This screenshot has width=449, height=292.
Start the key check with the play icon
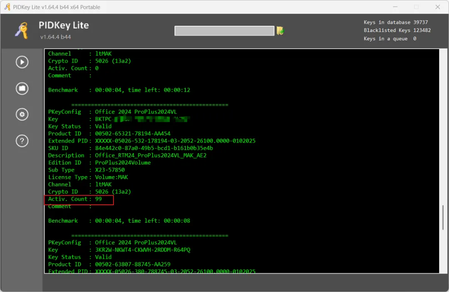coord(22,62)
